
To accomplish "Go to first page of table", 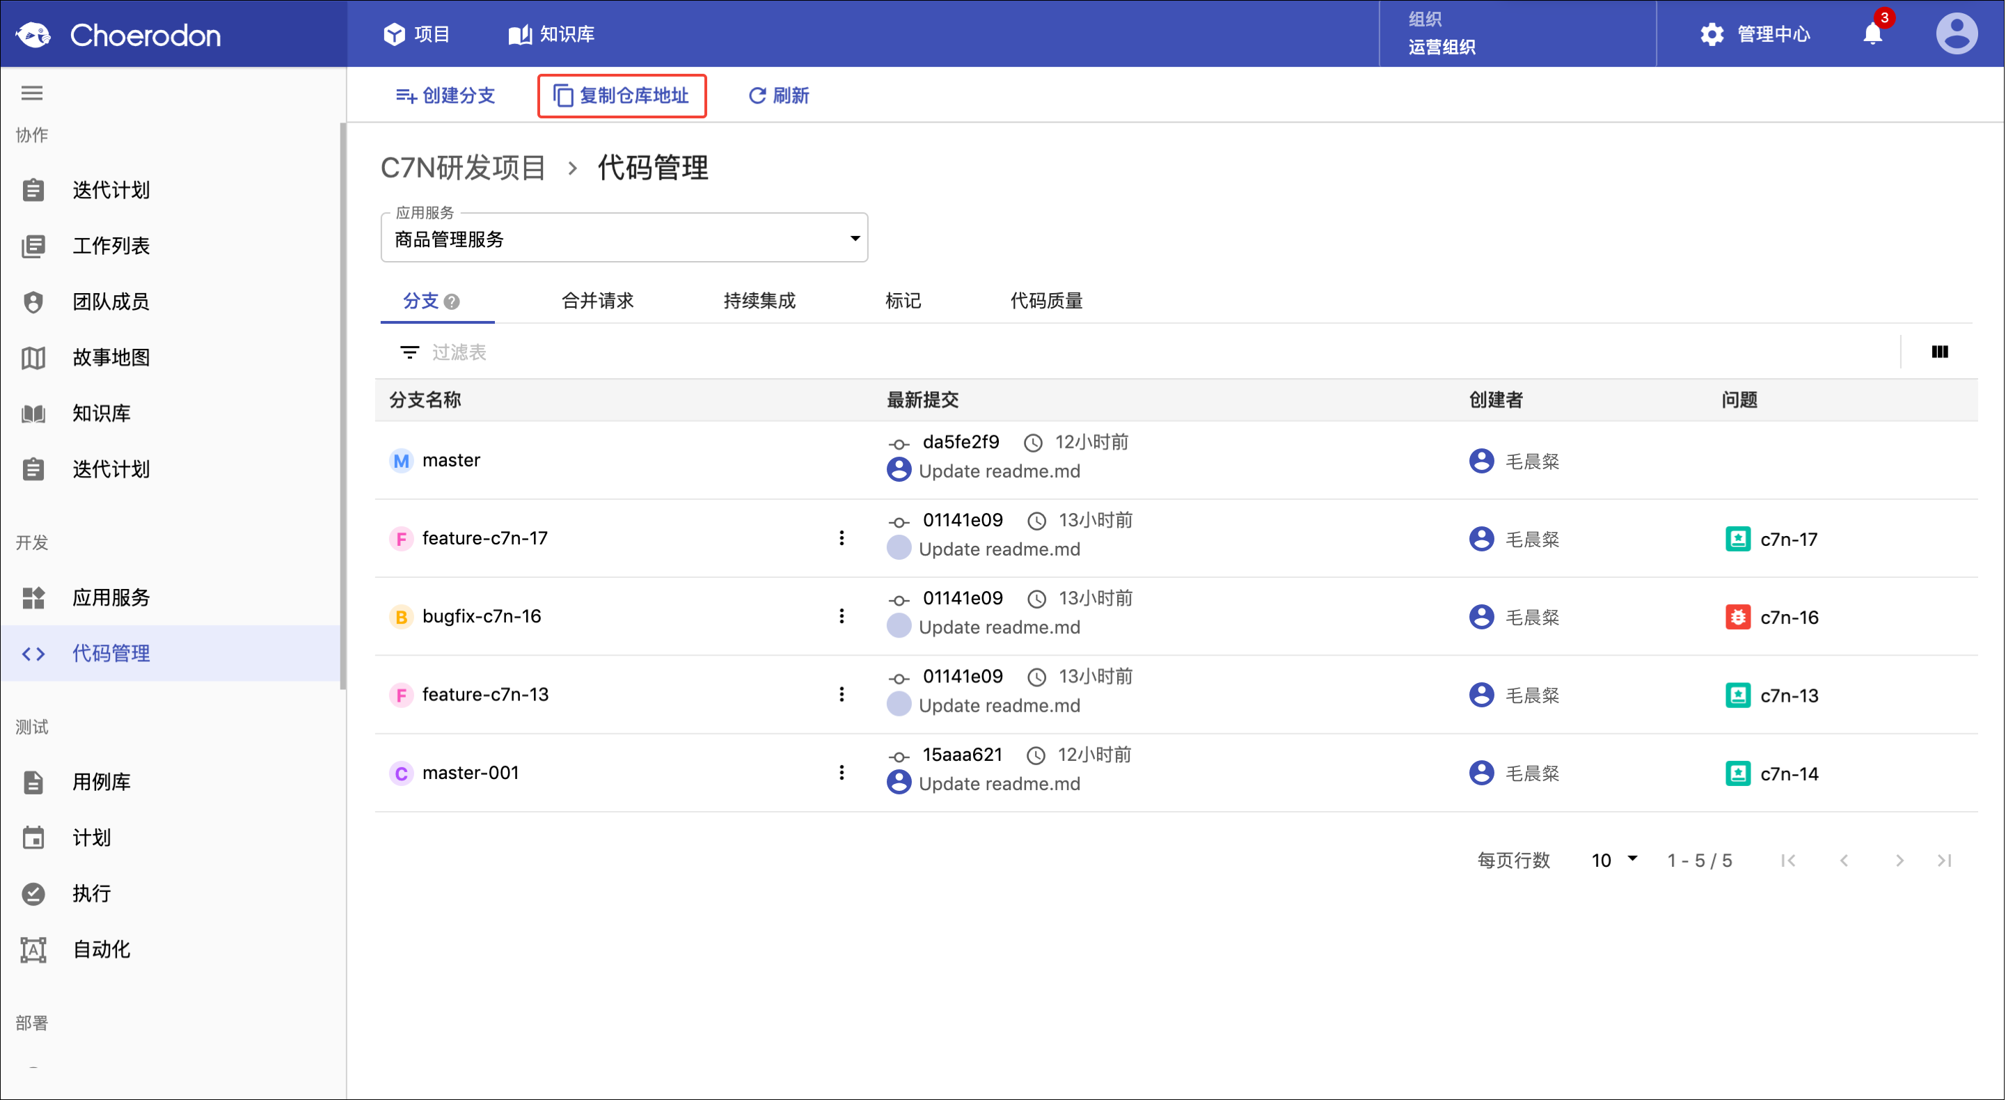I will pos(1789,860).
